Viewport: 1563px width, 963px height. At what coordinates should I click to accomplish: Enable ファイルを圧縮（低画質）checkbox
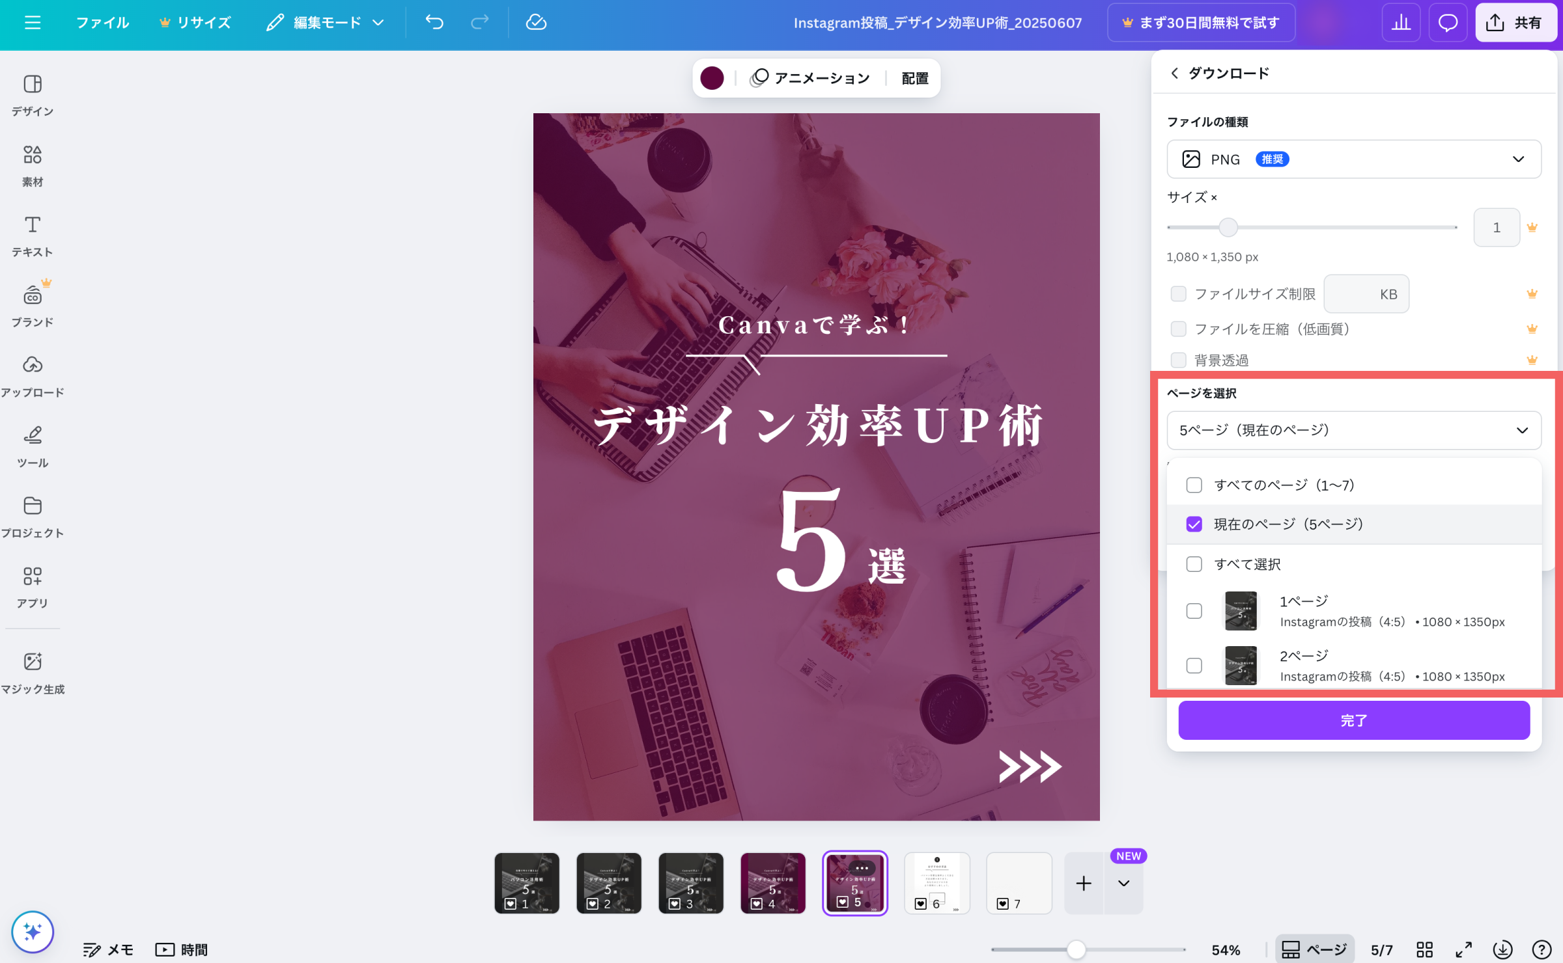(1178, 329)
